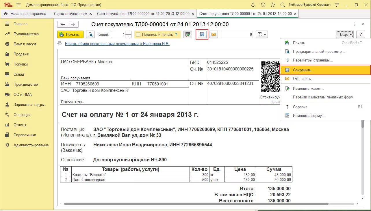Open the Руководителю section
The height and width of the screenshot is (211, 371).
click(27, 34)
